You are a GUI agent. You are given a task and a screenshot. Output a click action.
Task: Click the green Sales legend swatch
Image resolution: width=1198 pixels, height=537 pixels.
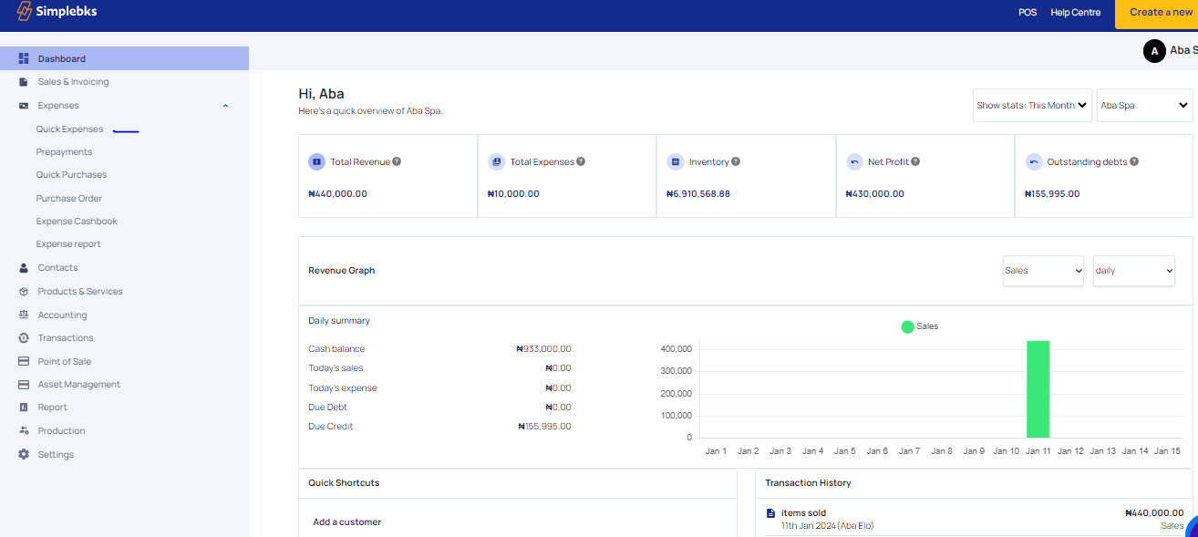[907, 326]
